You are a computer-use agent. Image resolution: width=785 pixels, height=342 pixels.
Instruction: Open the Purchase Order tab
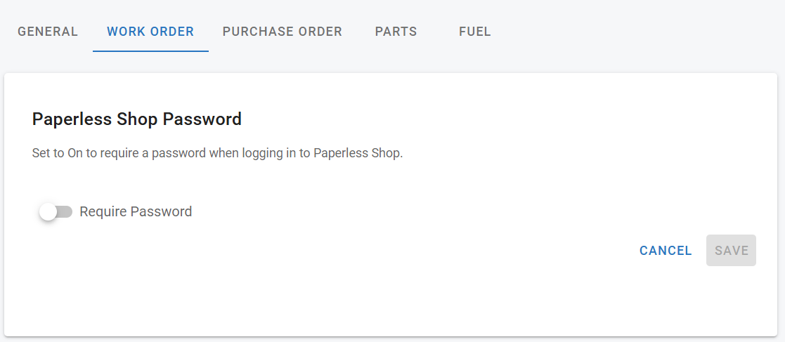pyautogui.click(x=283, y=32)
